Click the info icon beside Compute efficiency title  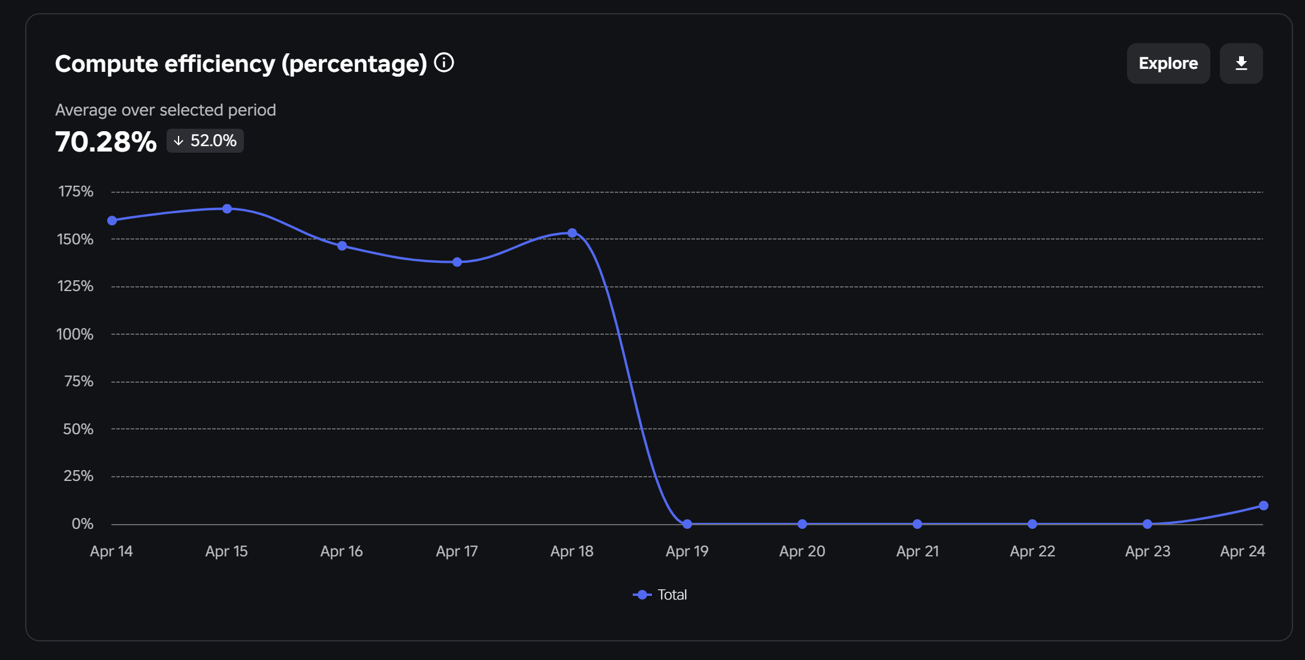click(x=444, y=62)
